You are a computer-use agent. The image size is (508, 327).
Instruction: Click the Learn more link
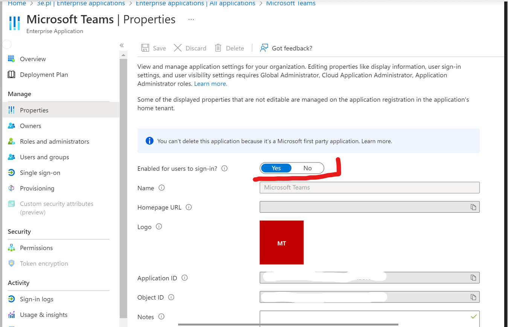pos(210,83)
